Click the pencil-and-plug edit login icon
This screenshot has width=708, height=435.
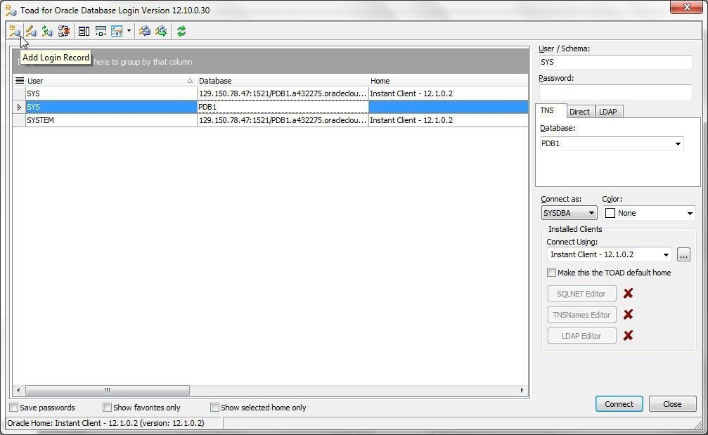[31, 31]
